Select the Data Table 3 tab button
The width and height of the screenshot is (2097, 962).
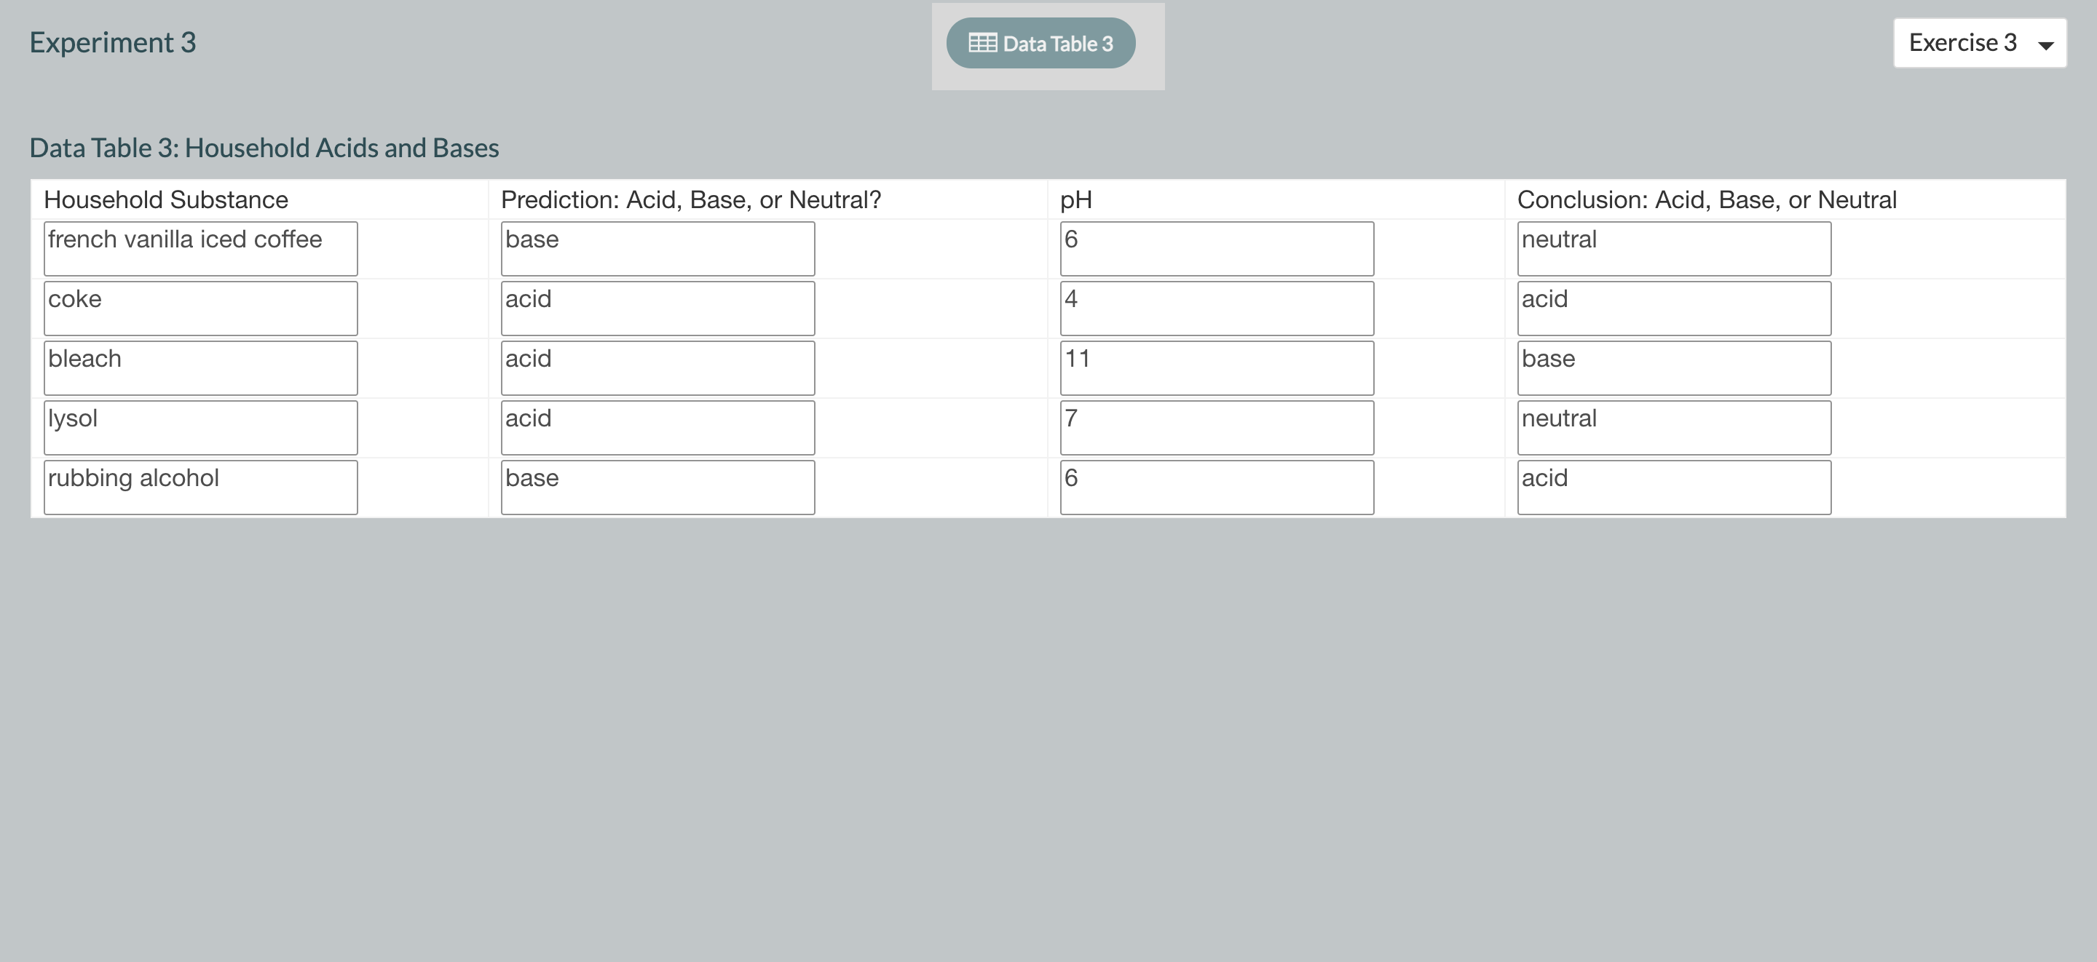[x=1040, y=43]
